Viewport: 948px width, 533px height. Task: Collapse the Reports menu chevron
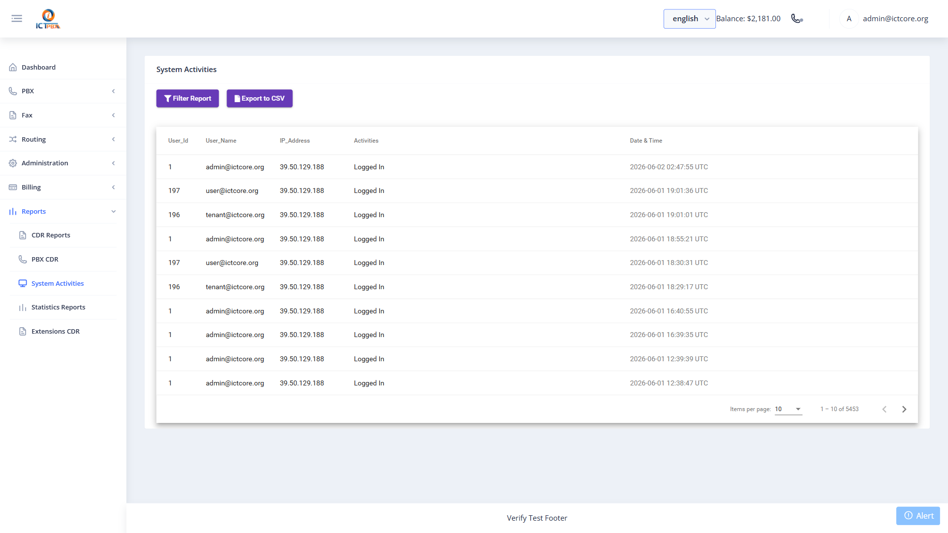pyautogui.click(x=114, y=212)
